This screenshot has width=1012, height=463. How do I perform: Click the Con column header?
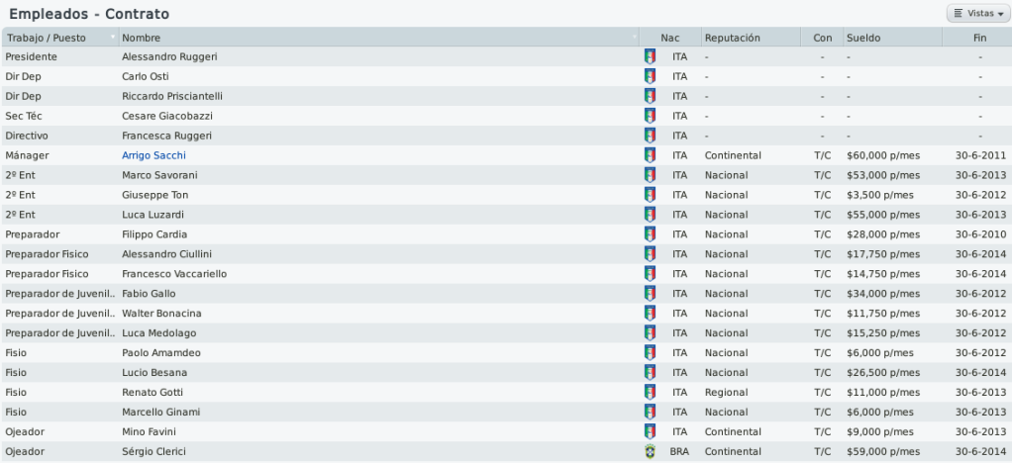822,38
